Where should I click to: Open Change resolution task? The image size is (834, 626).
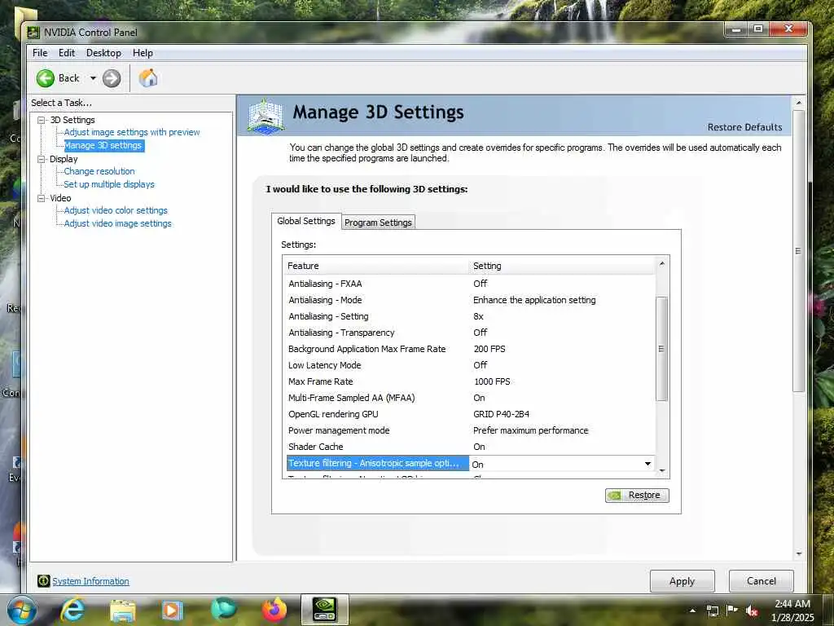point(99,171)
